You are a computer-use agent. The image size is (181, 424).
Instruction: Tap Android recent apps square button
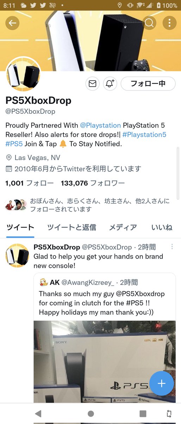(143, 413)
